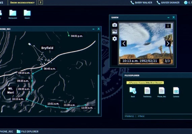Open the Back folder in File Explorer
The width and height of the screenshot is (192, 134).
coord(133,92)
